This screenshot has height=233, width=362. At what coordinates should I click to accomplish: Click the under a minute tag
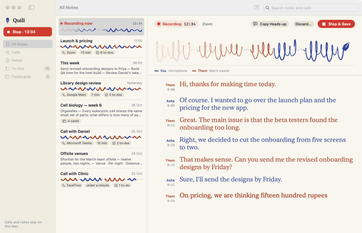[x=98, y=185]
